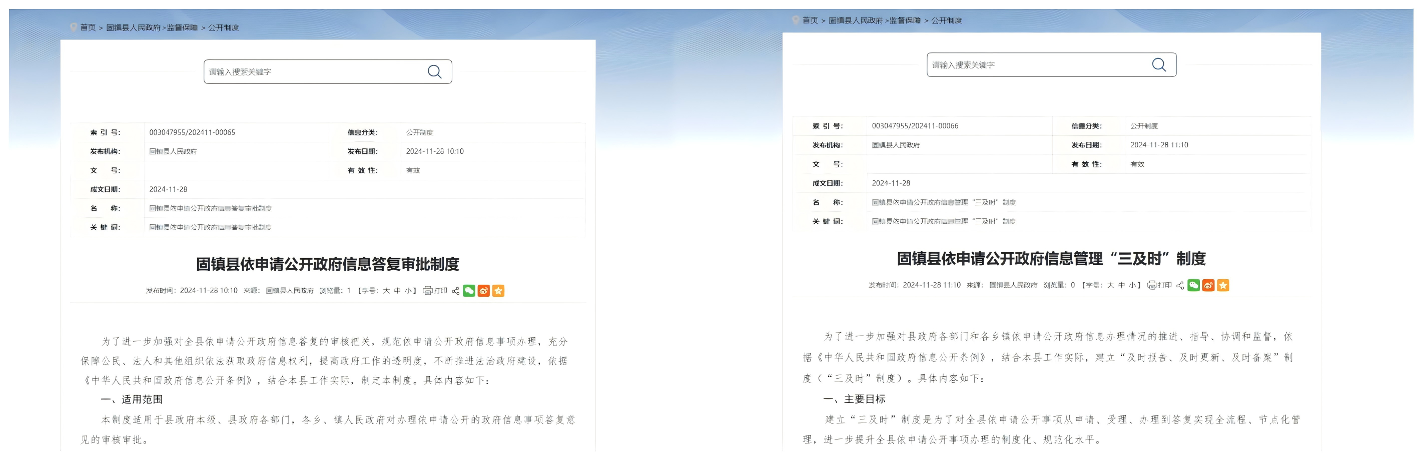Screen dimensions: 1423x460
Task: Click 打印 text on 答复审批制度 page
Action: coord(440,291)
